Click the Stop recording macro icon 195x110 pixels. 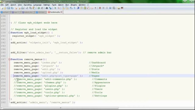click(x=103, y=8)
